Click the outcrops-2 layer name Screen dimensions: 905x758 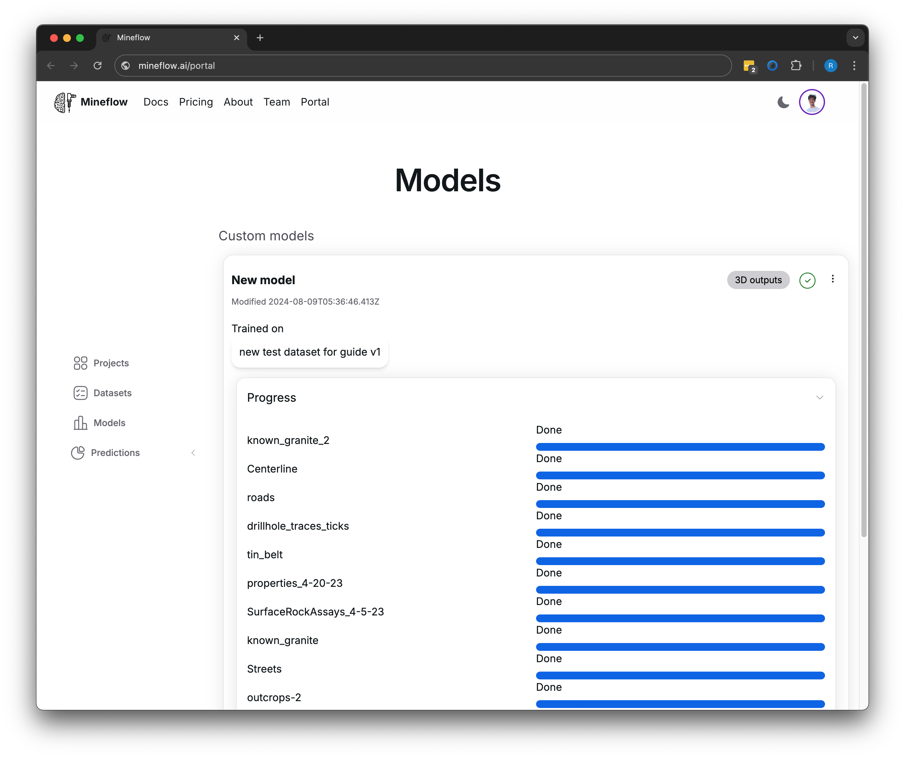pyautogui.click(x=274, y=697)
